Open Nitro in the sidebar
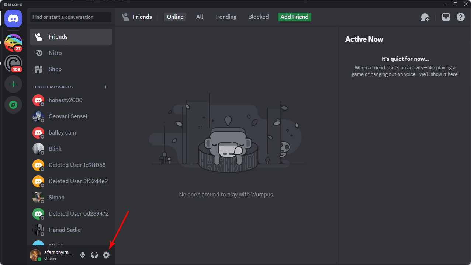Image resolution: width=471 pixels, height=265 pixels. point(71,53)
